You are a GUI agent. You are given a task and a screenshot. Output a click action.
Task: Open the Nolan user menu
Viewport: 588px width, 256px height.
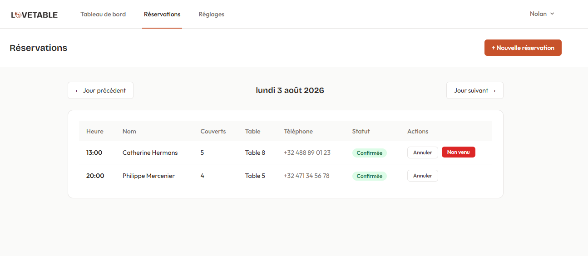(x=542, y=14)
